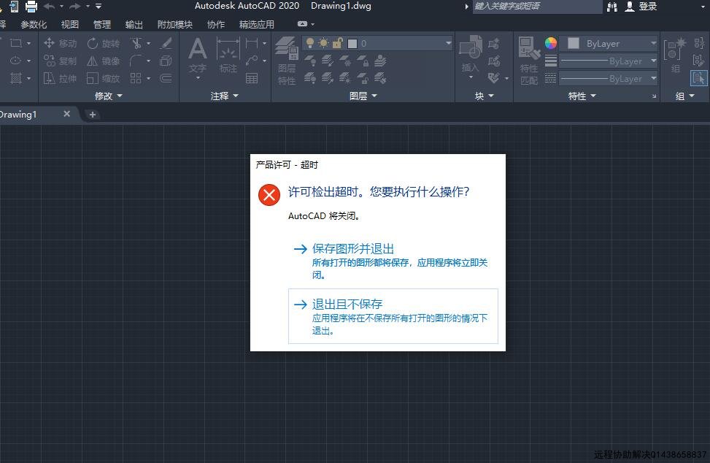Close the Drawing1 tab
This screenshot has height=463, width=710.
point(66,114)
